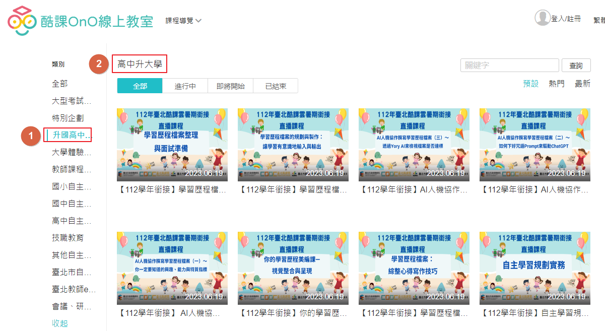Select the 國中自主 category
Viewport: 605px width, 331px height.
coord(72,204)
